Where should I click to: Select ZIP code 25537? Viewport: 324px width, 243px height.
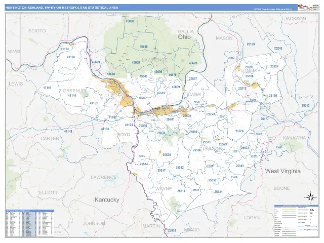pos(193,79)
